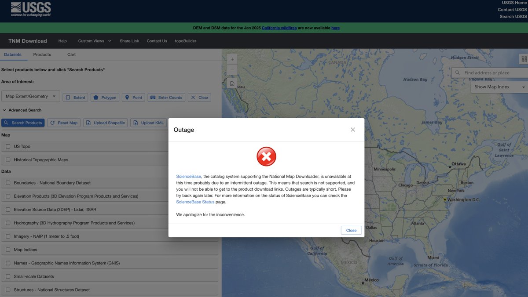Click Search Products button
528x297 pixels.
tap(23, 123)
